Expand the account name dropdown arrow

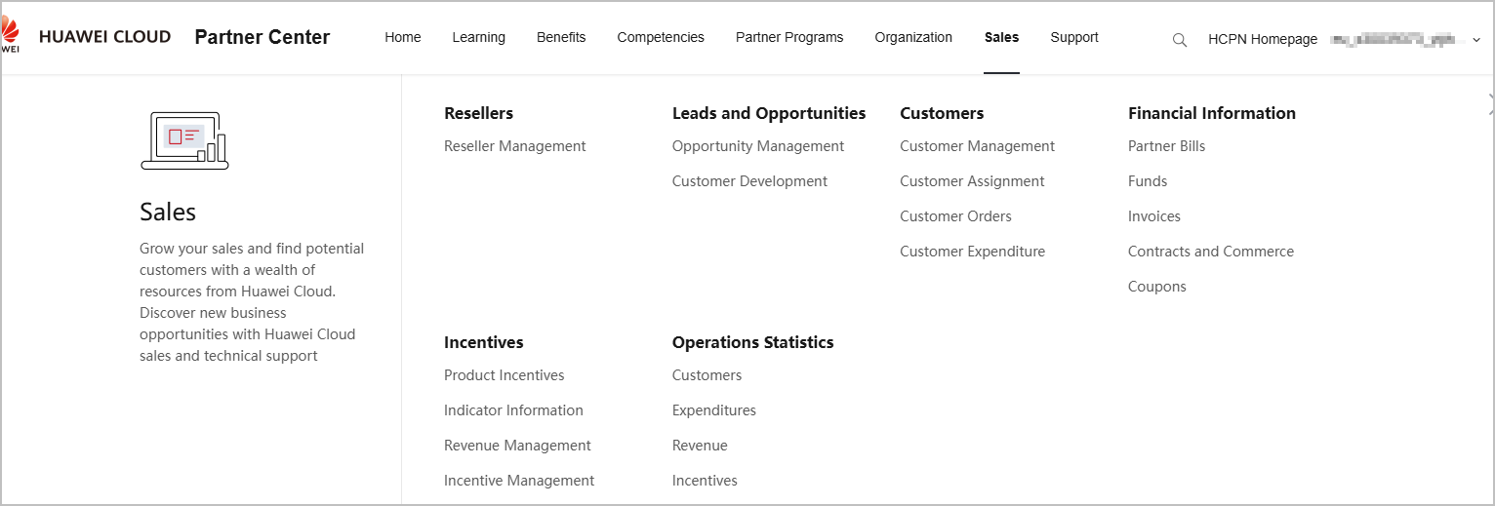(1475, 40)
